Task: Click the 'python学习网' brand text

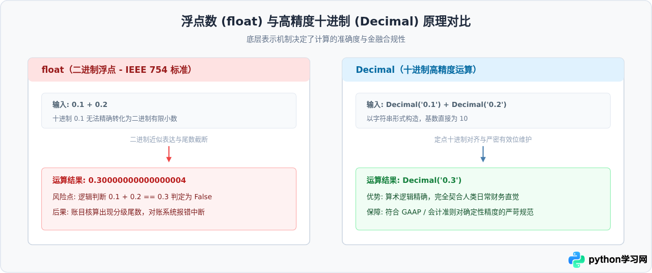Action: coord(618,259)
